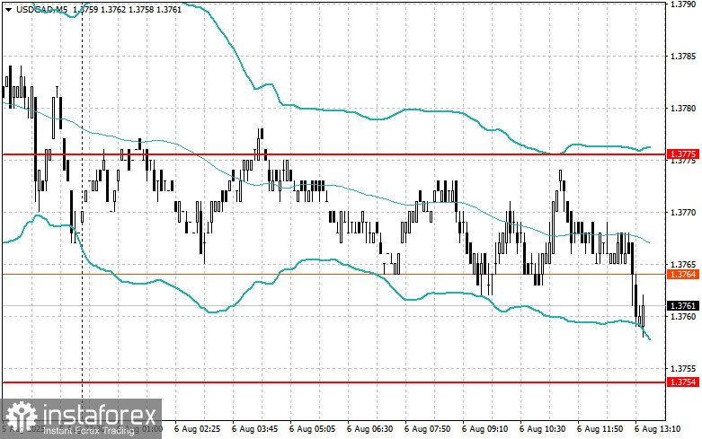The width and height of the screenshot is (702, 439).
Task: Click the 6 Aug 05:05 time label
Action: [313, 429]
